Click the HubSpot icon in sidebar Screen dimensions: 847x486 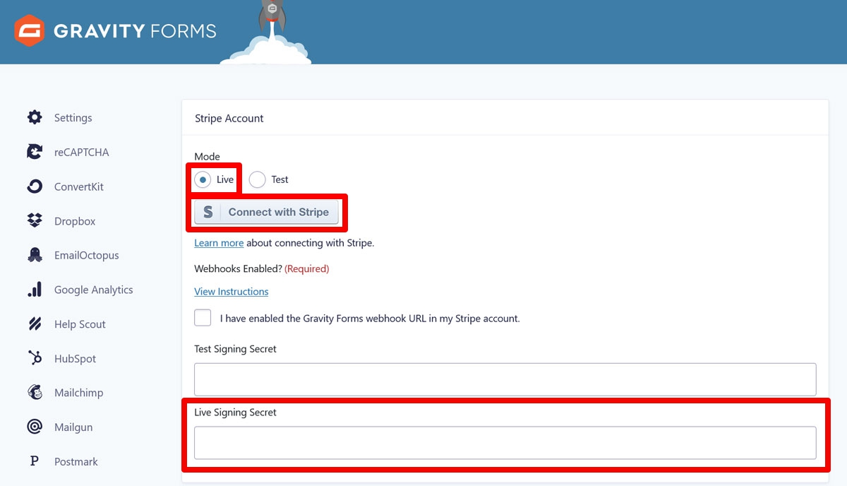click(x=35, y=358)
